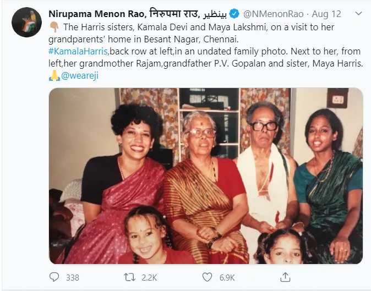
Task: Click the 338 replies count
Action: (73, 277)
